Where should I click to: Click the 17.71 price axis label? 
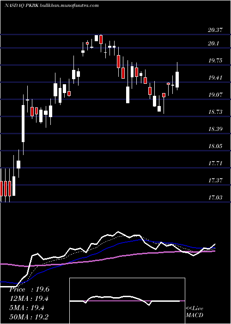(x=215, y=164)
